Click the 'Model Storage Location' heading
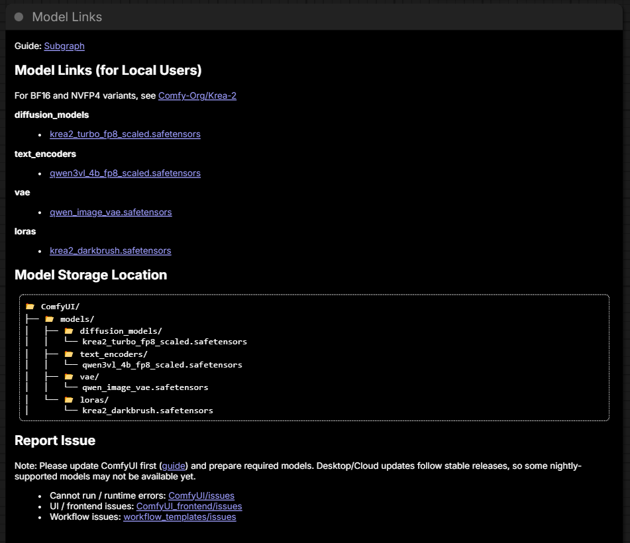Screen dimensions: 630x543 (x=91, y=275)
